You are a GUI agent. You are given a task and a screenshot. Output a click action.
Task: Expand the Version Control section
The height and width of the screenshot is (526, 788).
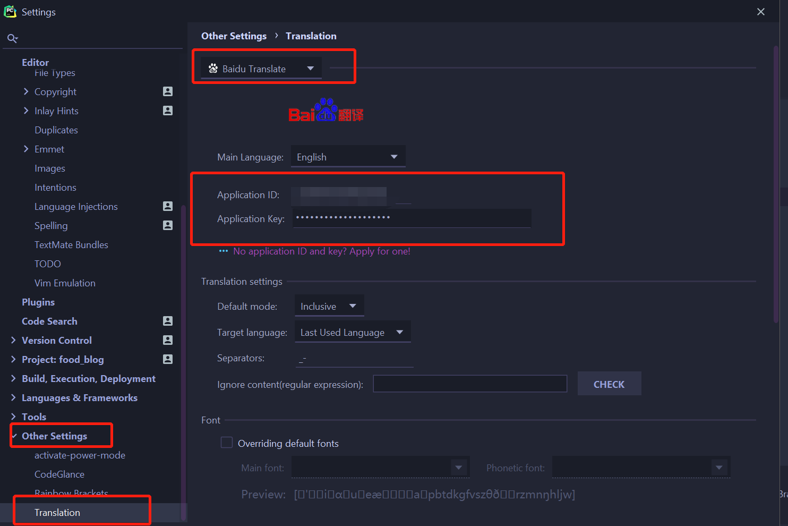[x=13, y=340]
